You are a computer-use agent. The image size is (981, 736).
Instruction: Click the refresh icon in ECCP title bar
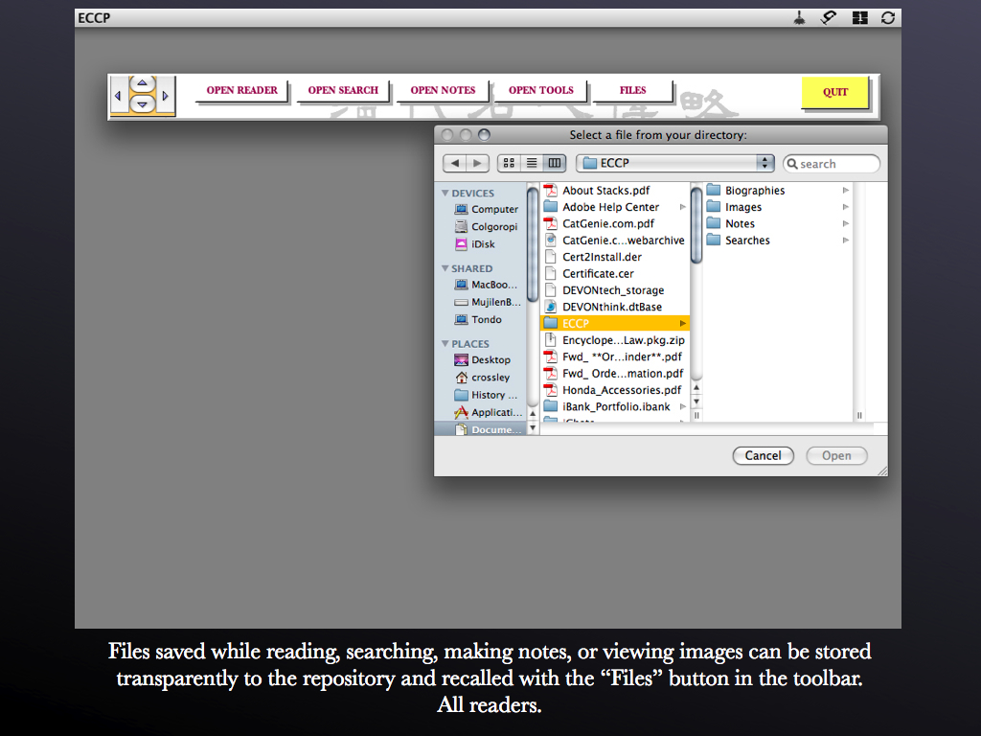point(888,17)
